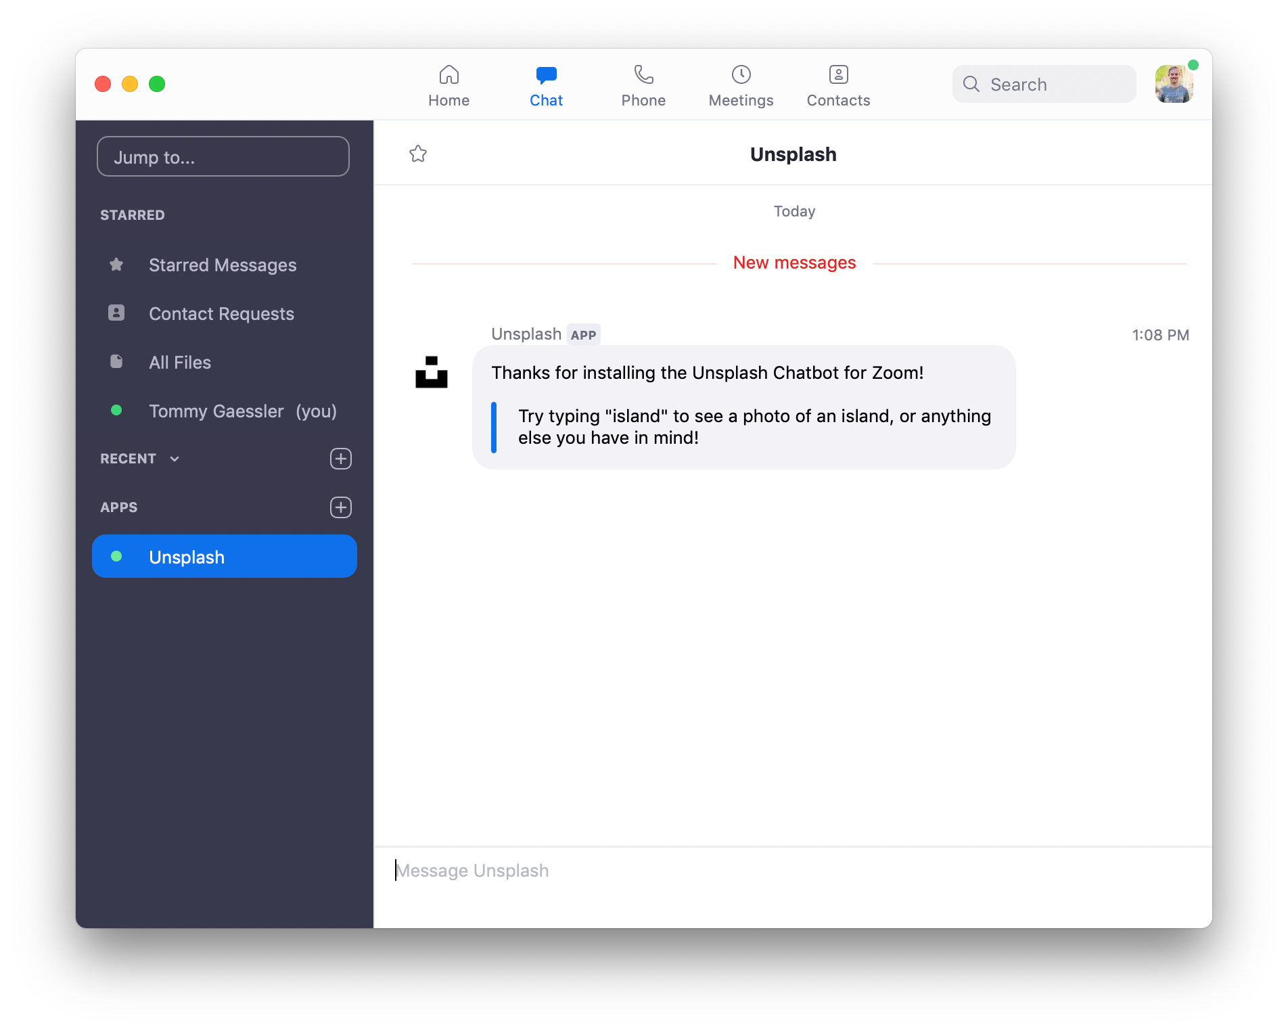This screenshot has width=1288, height=1031.
Task: Click the Starred Messages star icon
Action: 116,265
